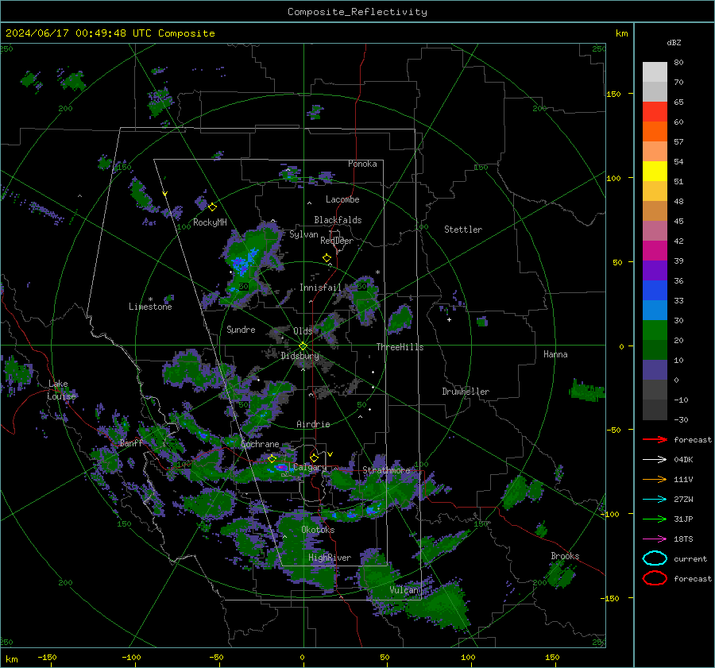
Task: Click the Brooks city label
Action: click(565, 556)
